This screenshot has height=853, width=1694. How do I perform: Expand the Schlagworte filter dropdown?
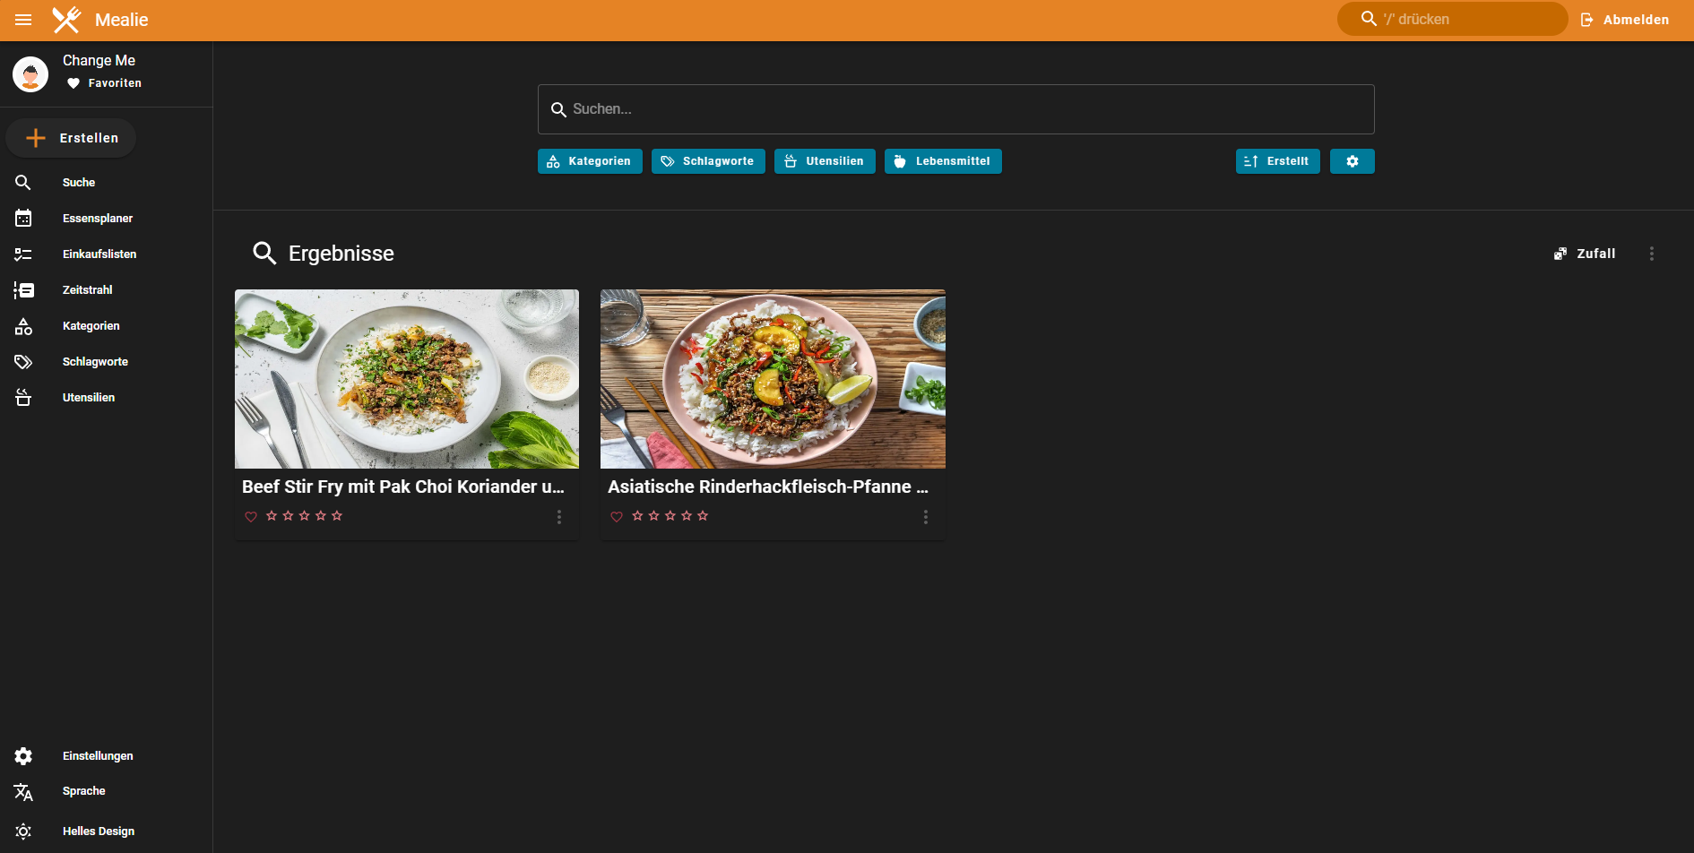[708, 161]
